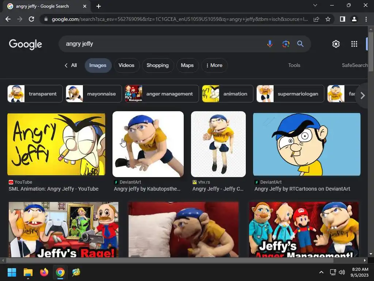
Task: Start voice search with microphone
Action: click(x=270, y=44)
